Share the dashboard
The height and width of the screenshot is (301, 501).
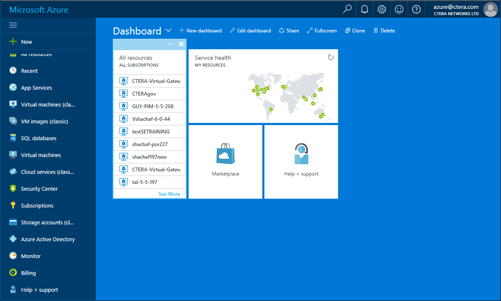(x=289, y=31)
